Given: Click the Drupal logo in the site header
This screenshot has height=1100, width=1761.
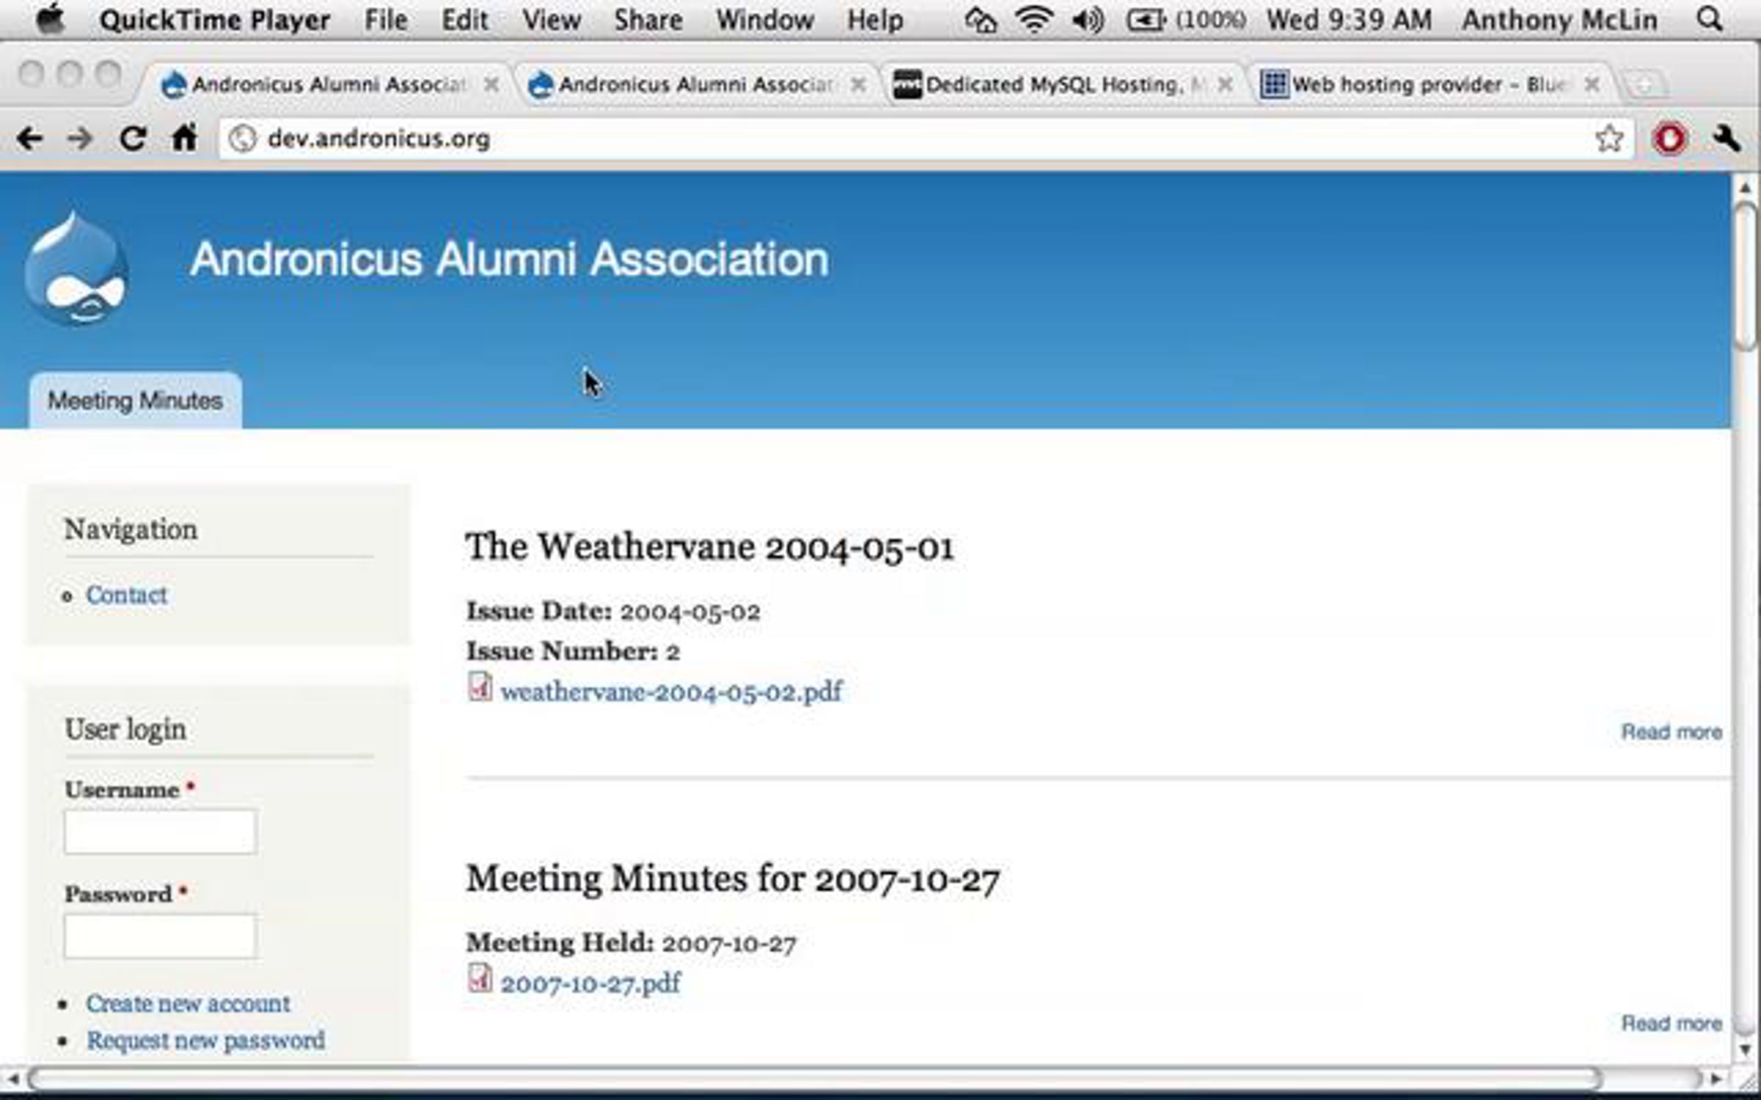Looking at the screenshot, I should [x=77, y=269].
